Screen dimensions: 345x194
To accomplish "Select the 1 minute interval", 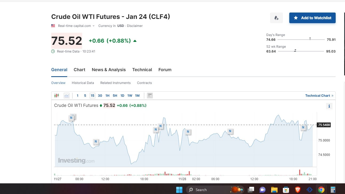I will [78, 95].
